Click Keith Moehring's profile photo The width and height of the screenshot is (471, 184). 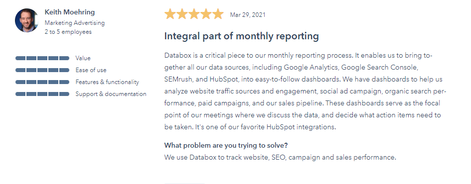(x=27, y=20)
